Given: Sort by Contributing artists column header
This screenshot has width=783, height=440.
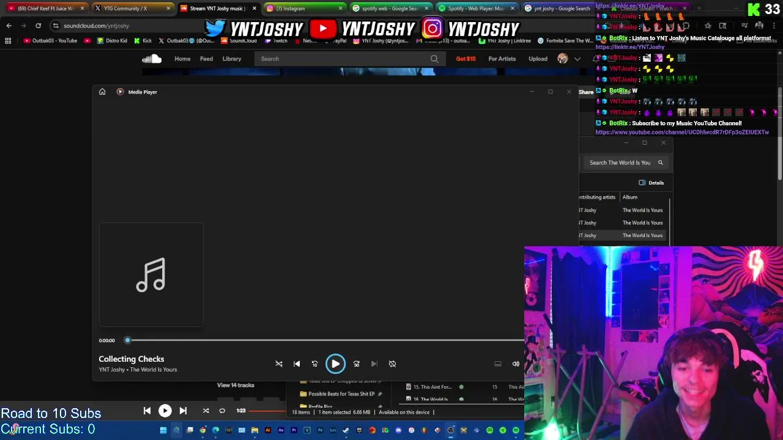Looking at the screenshot, I should point(597,197).
